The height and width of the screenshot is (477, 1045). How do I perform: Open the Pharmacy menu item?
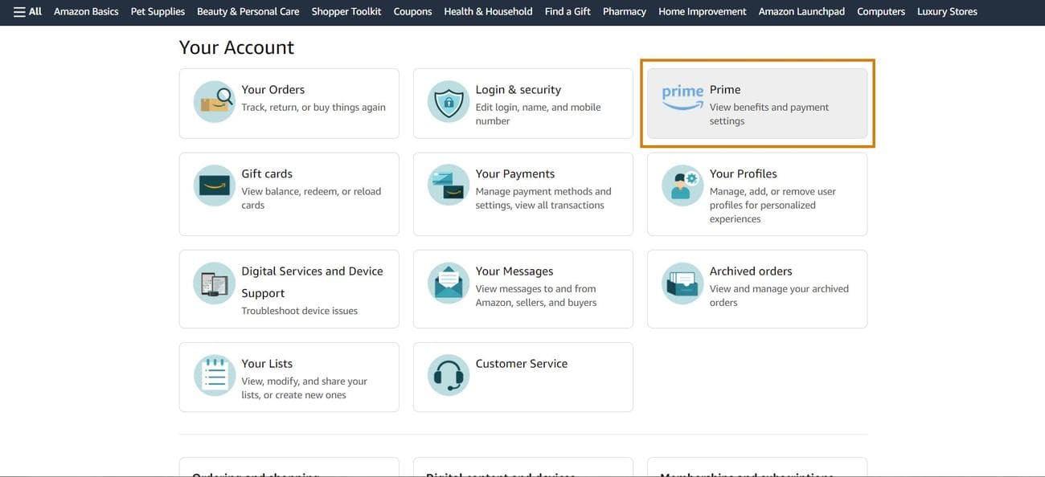point(625,12)
